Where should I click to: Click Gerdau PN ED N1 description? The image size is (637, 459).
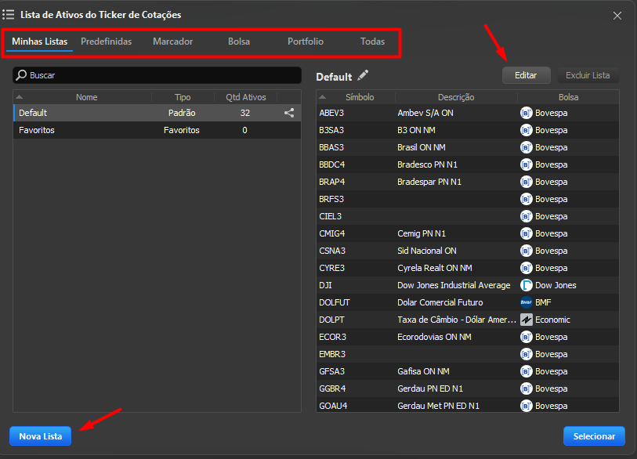click(430, 389)
